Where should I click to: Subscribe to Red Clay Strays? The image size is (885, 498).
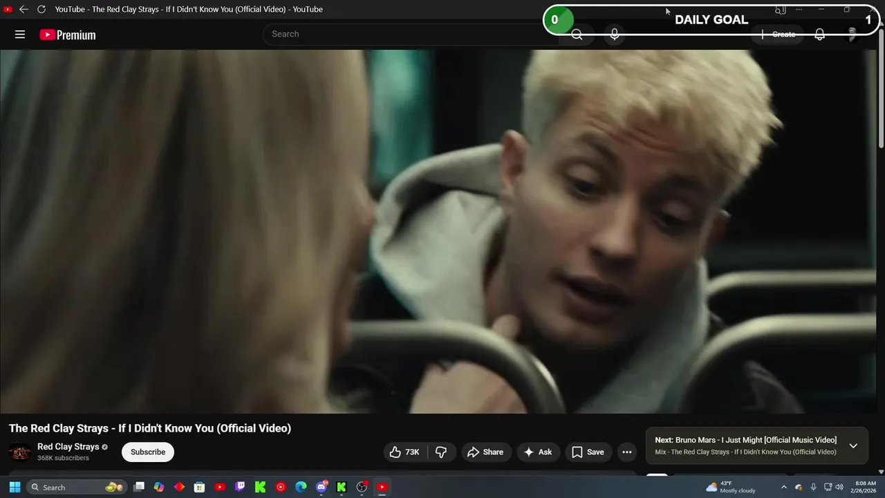(x=148, y=452)
